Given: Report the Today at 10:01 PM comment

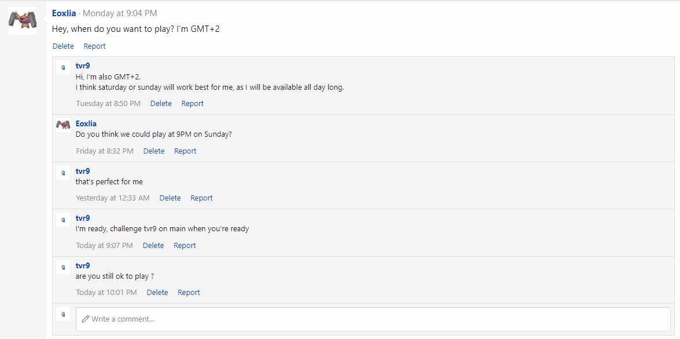Looking at the screenshot, I should click(x=189, y=293).
